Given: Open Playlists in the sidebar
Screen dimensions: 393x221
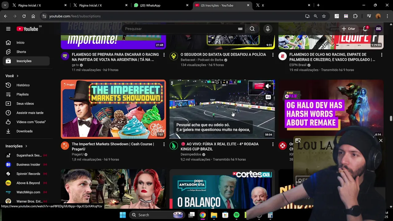Looking at the screenshot, I should (26, 94).
